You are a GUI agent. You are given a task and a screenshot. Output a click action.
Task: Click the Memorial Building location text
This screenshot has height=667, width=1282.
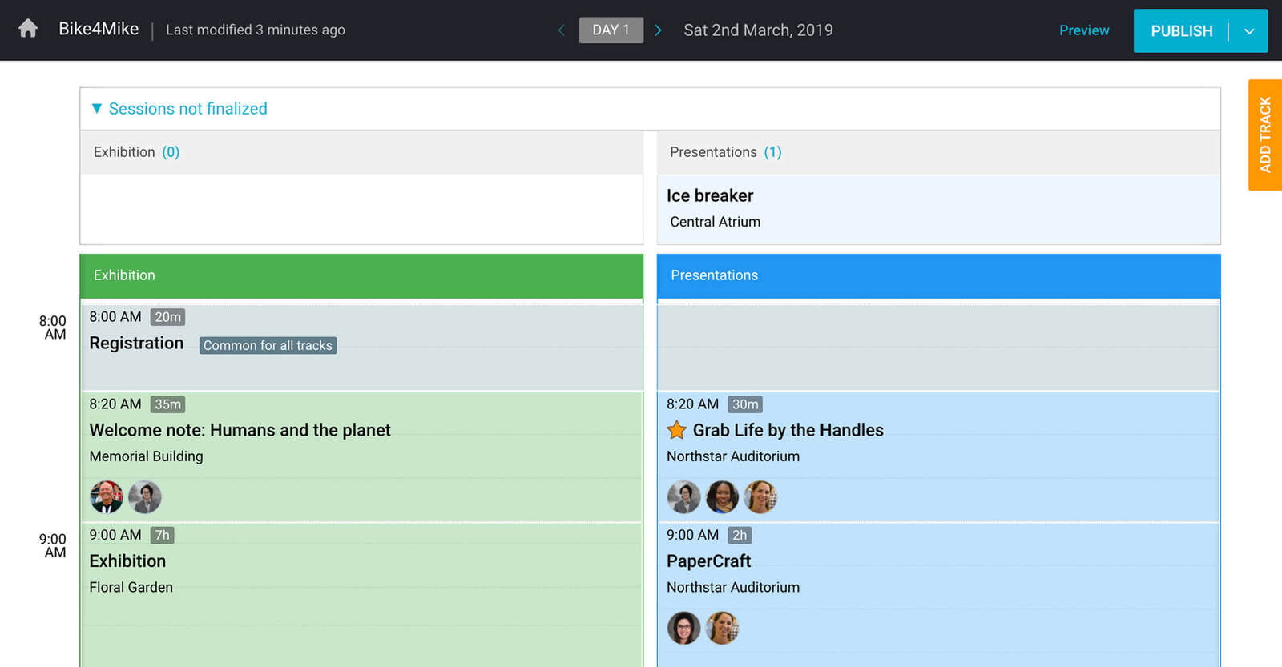146,456
